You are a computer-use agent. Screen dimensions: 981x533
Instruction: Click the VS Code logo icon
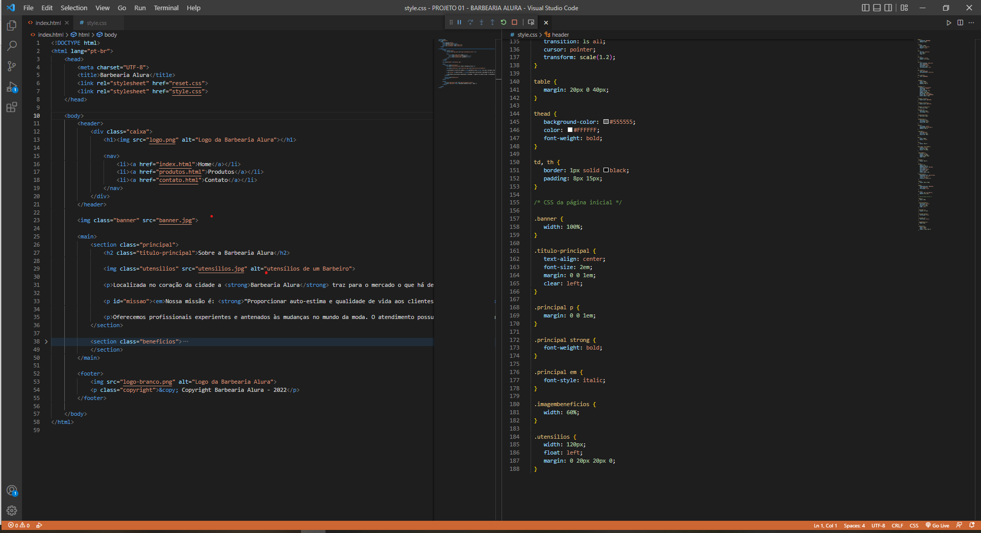[11, 8]
